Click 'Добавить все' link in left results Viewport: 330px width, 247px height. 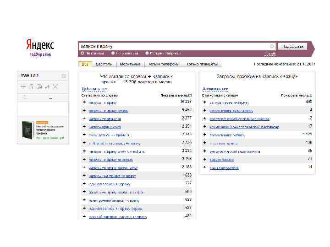click(94, 89)
